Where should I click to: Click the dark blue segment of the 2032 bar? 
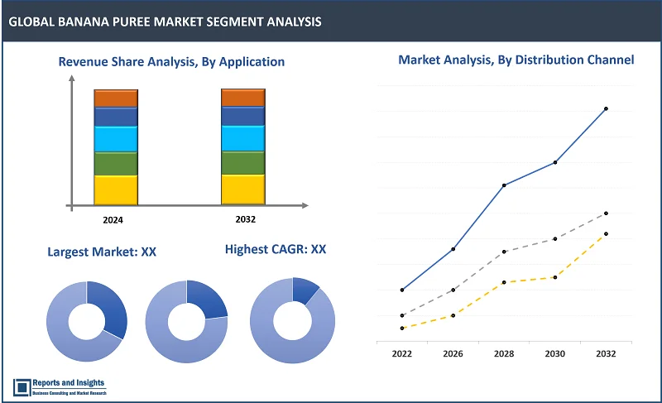243,116
